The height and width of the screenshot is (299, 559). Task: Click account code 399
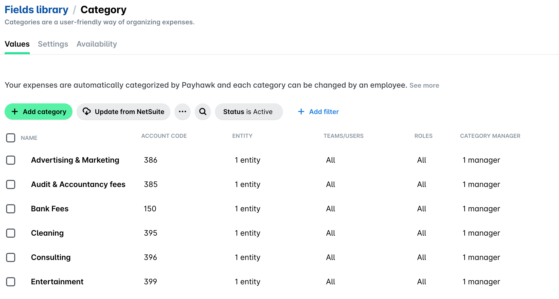pos(151,282)
